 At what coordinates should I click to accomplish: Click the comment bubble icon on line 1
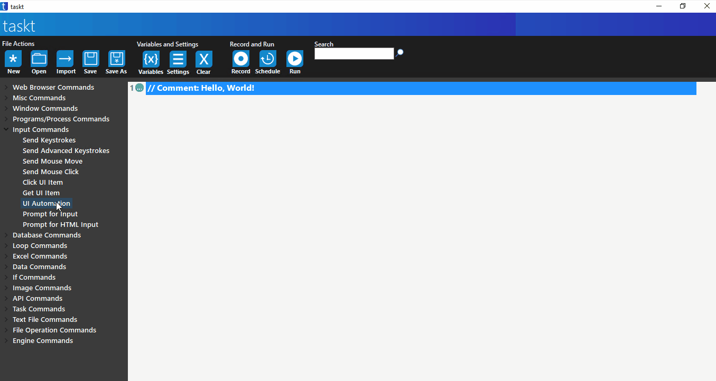[140, 88]
